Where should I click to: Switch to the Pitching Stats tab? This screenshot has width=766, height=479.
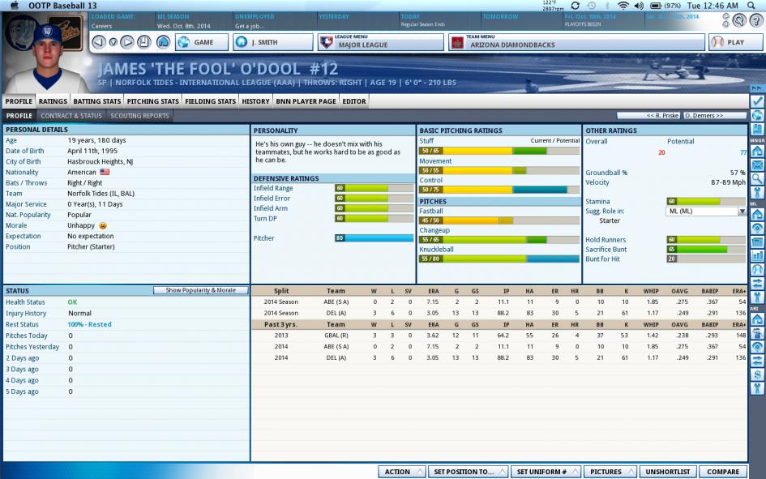152,101
